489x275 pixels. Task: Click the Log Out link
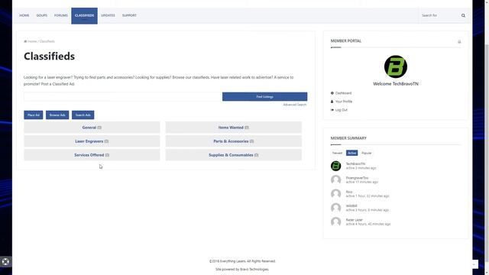[342, 110]
